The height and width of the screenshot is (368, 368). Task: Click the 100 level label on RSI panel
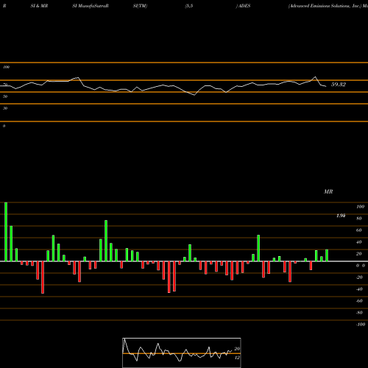point(6,67)
